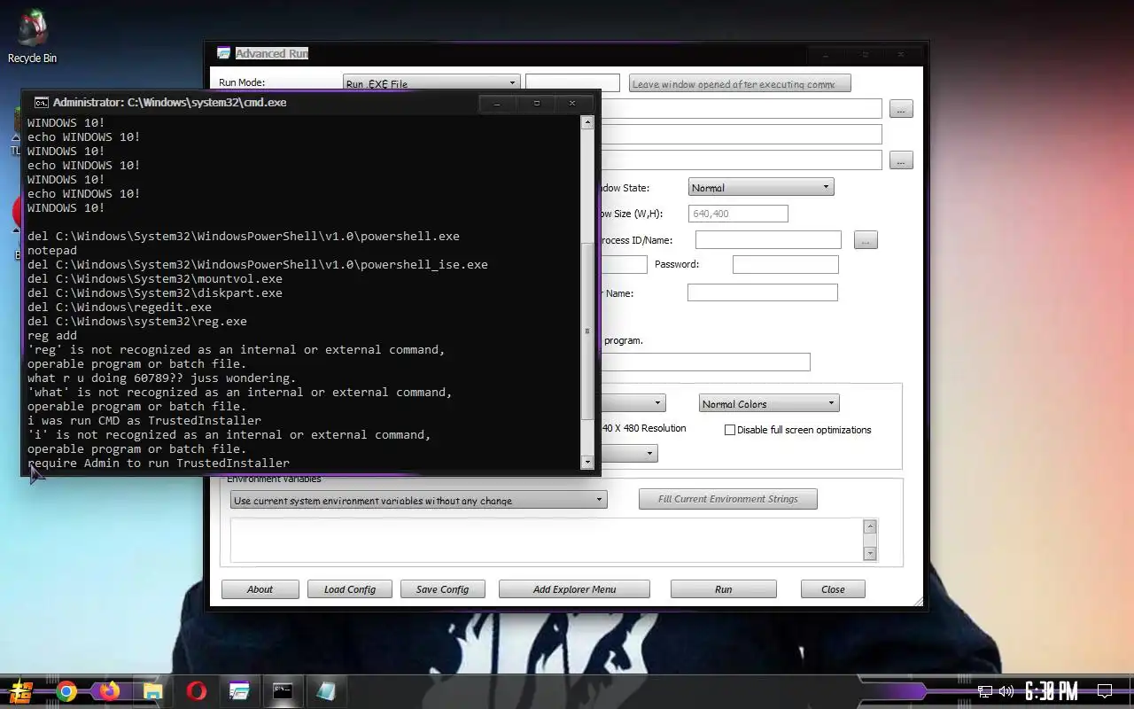This screenshot has height=709, width=1134.
Task: Click the Save Config button
Action: pyautogui.click(x=442, y=589)
